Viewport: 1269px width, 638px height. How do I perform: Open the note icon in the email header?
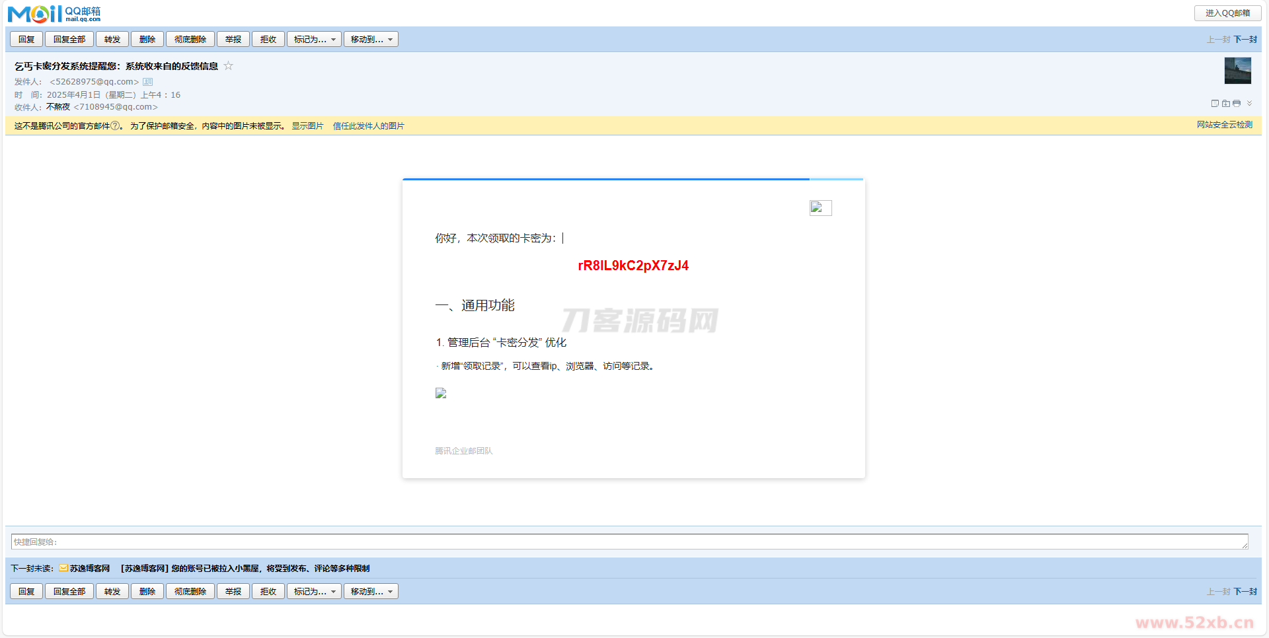click(1215, 104)
